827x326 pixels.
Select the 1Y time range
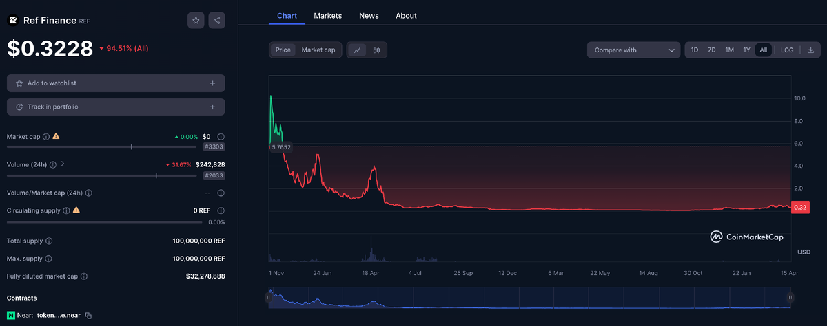click(746, 50)
